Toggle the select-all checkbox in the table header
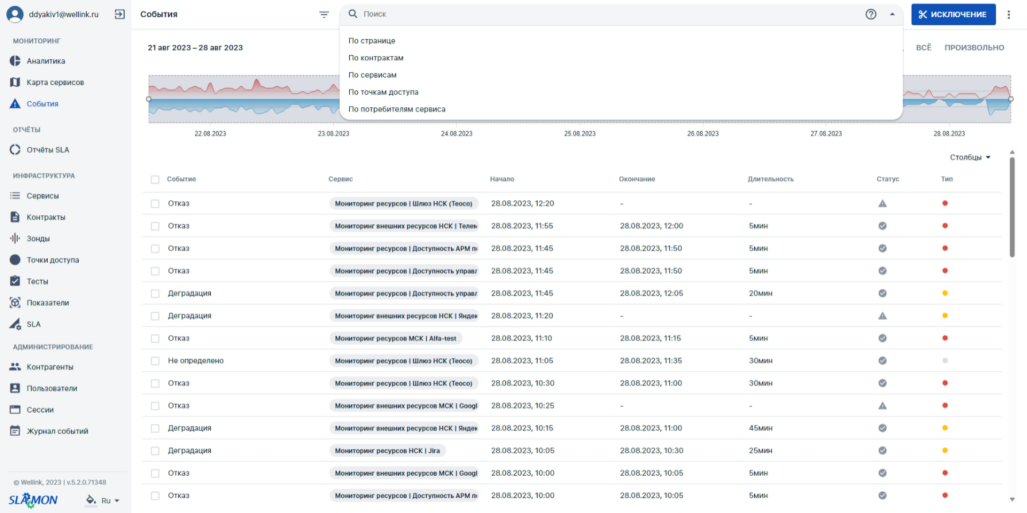Viewport: 1027px width, 513px height. pyautogui.click(x=155, y=180)
